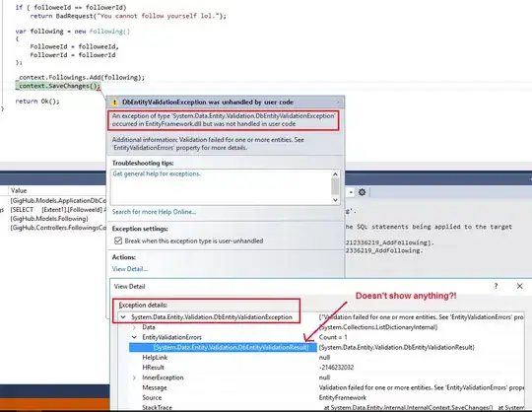Viewport: 532px width, 412px height.
Task: Close the DbEntityValidationException popup
Action: point(338,102)
